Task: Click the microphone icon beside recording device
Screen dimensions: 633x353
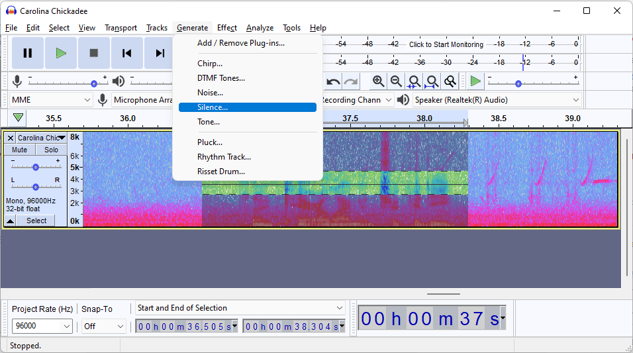Action: pyautogui.click(x=103, y=100)
